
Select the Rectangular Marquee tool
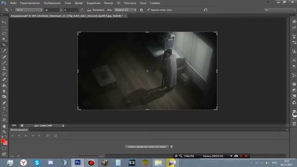coord(4,28)
